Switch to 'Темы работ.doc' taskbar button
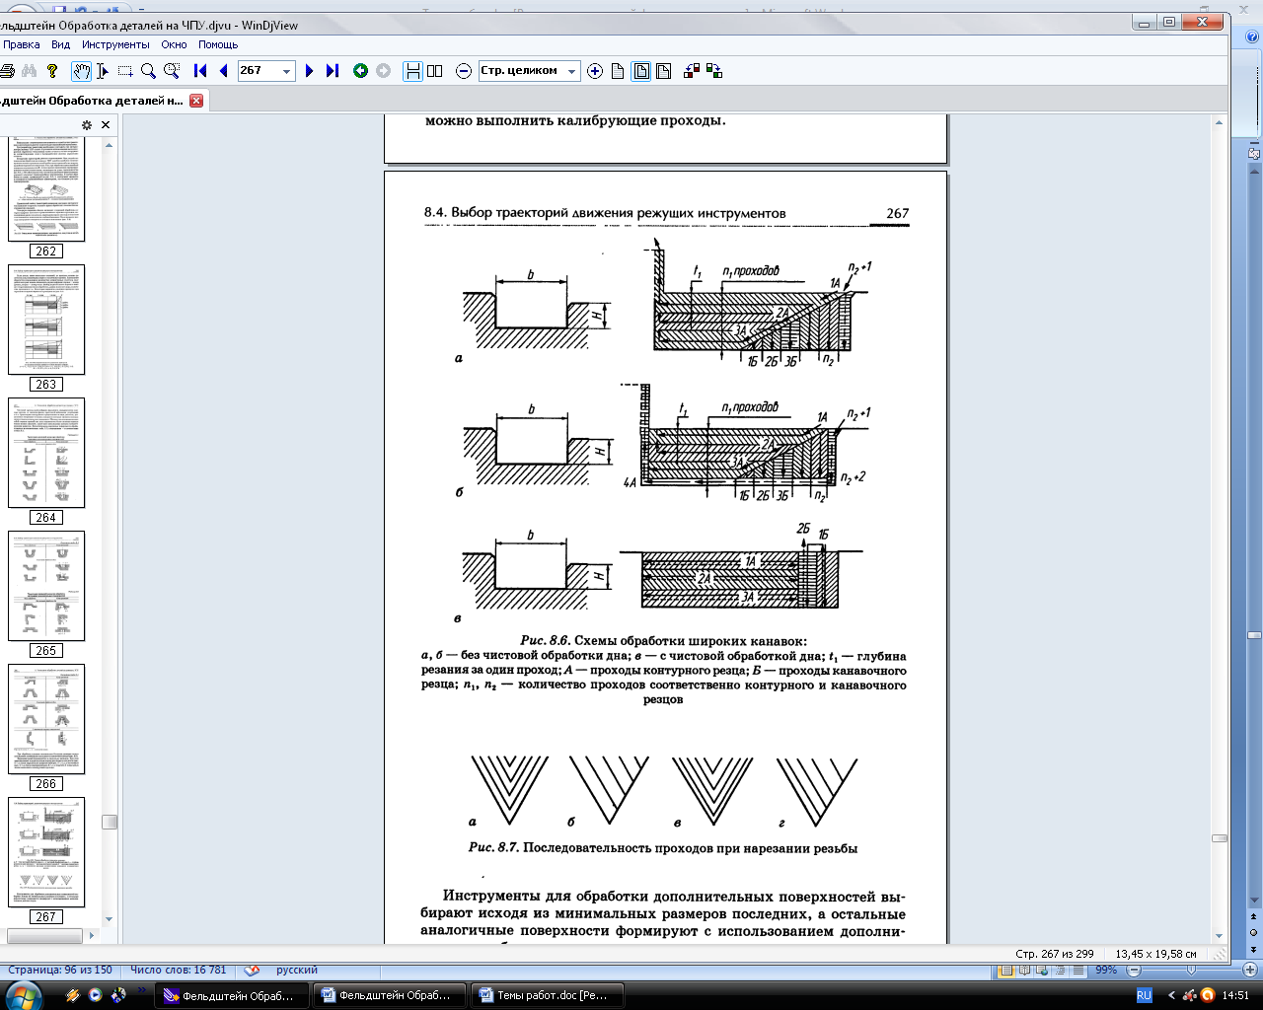 tap(547, 995)
